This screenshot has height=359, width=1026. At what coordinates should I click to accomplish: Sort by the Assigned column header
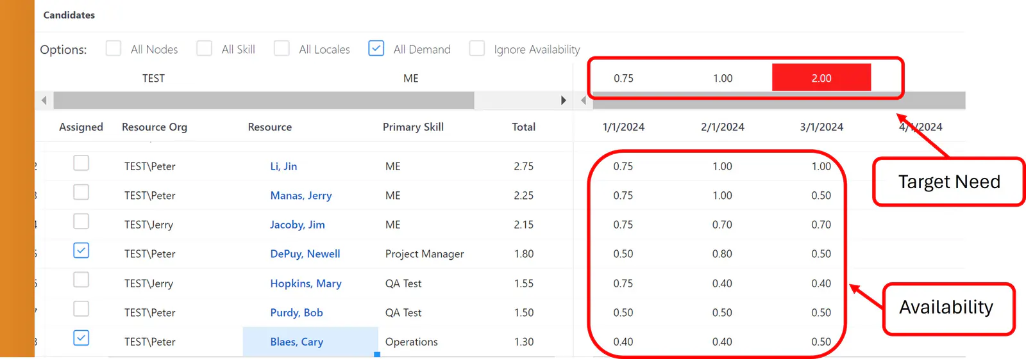(x=81, y=127)
